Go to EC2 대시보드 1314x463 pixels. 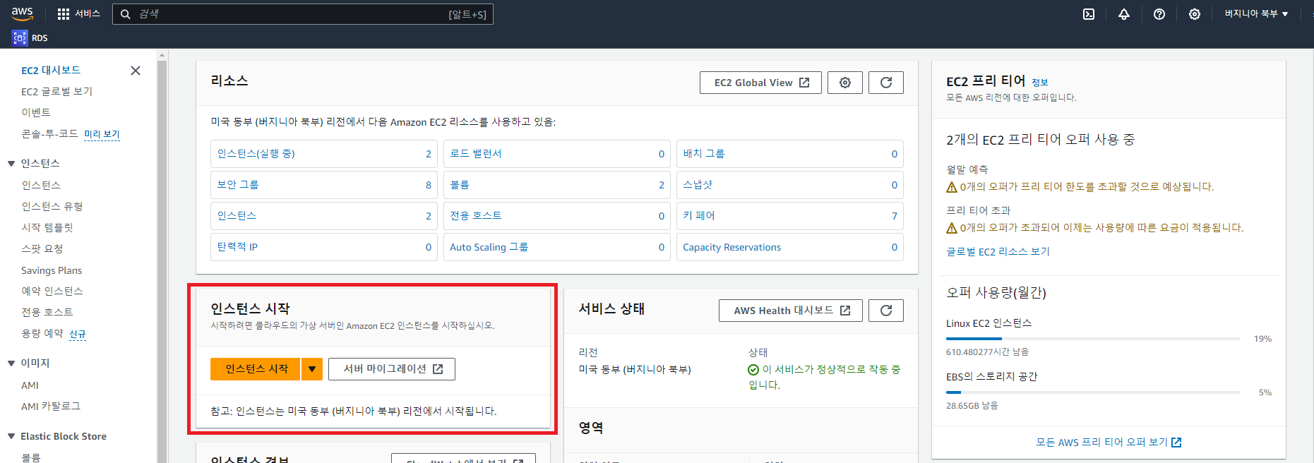click(x=51, y=71)
